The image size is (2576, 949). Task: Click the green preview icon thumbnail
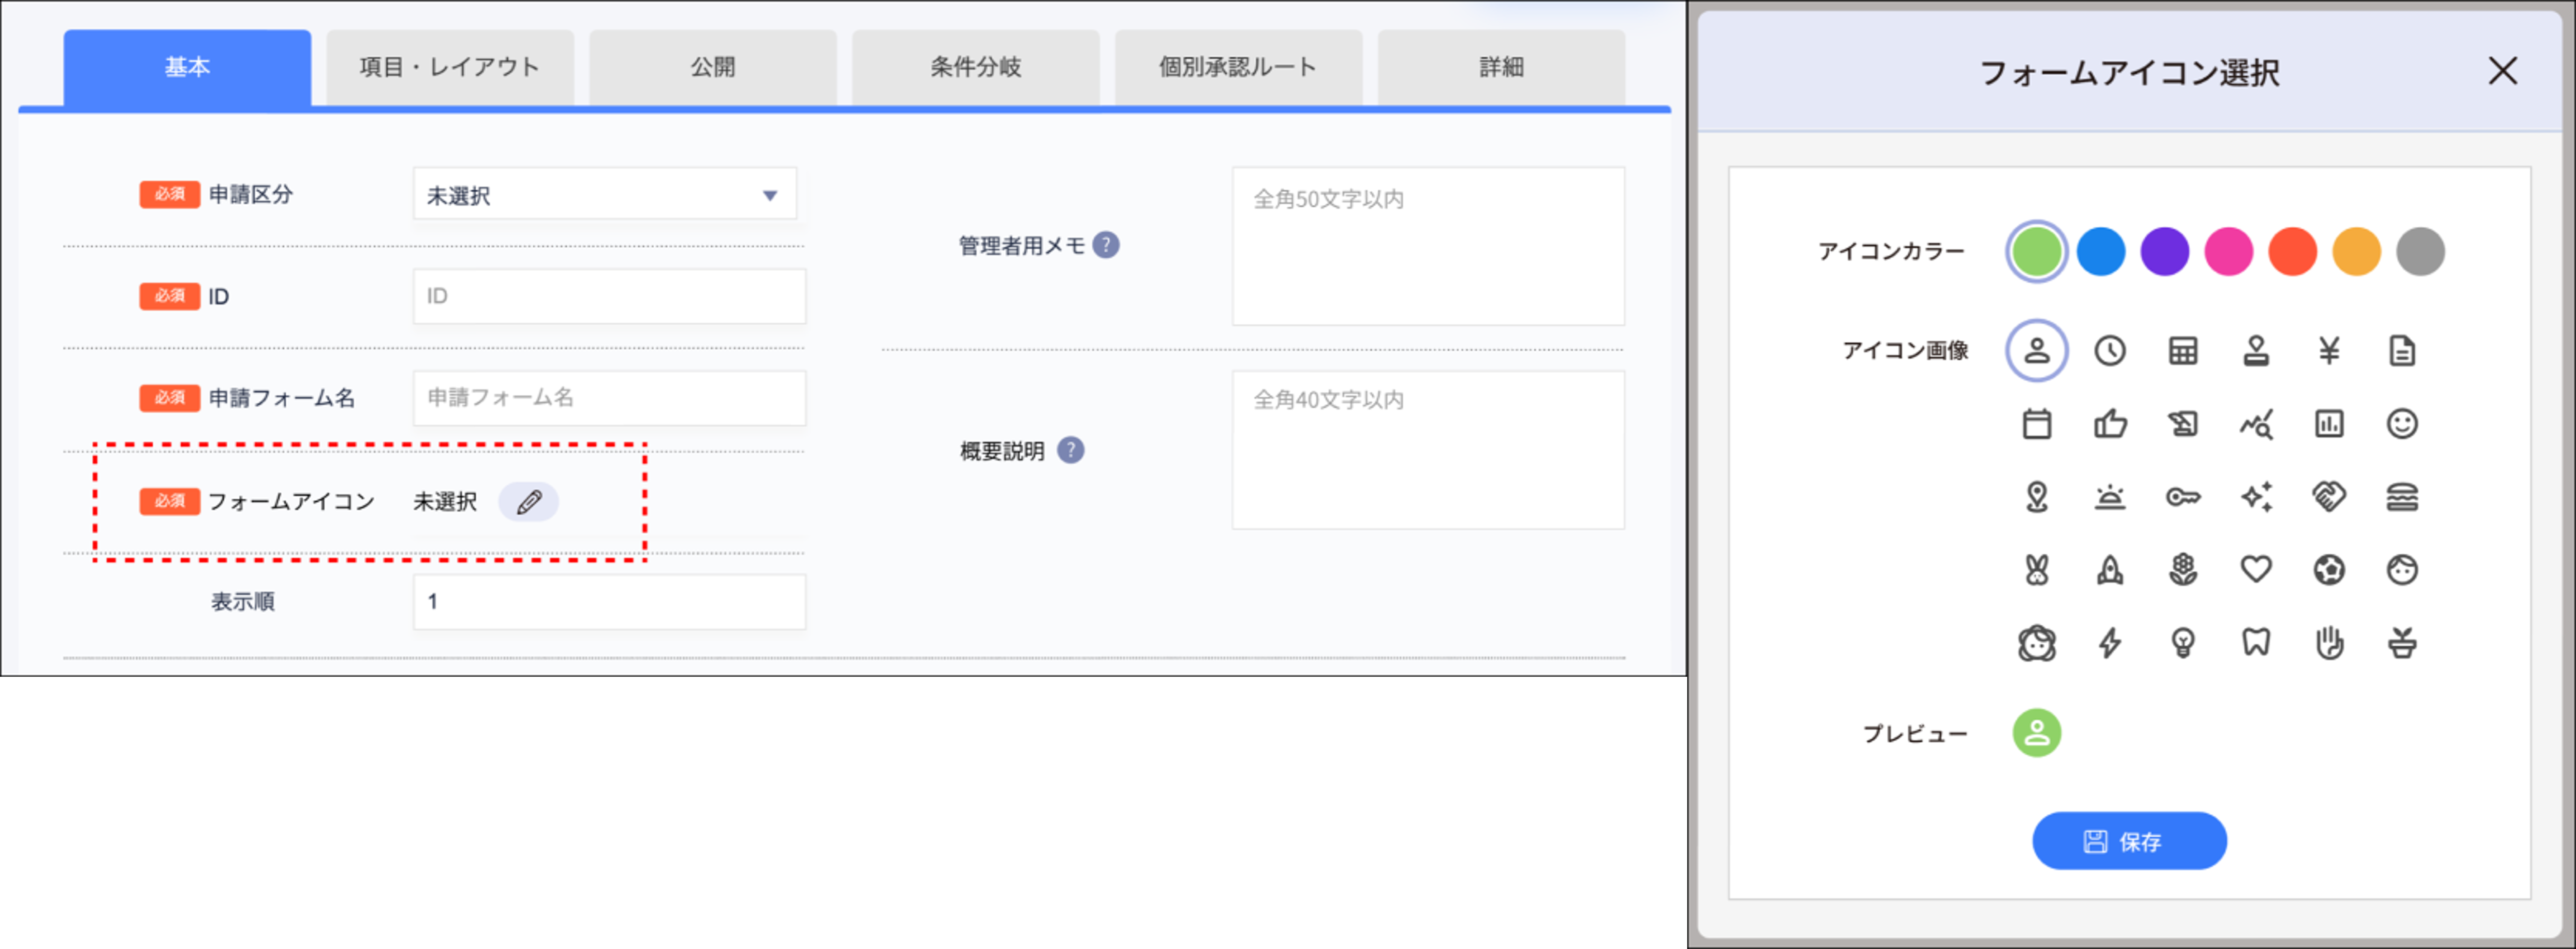tap(2037, 733)
